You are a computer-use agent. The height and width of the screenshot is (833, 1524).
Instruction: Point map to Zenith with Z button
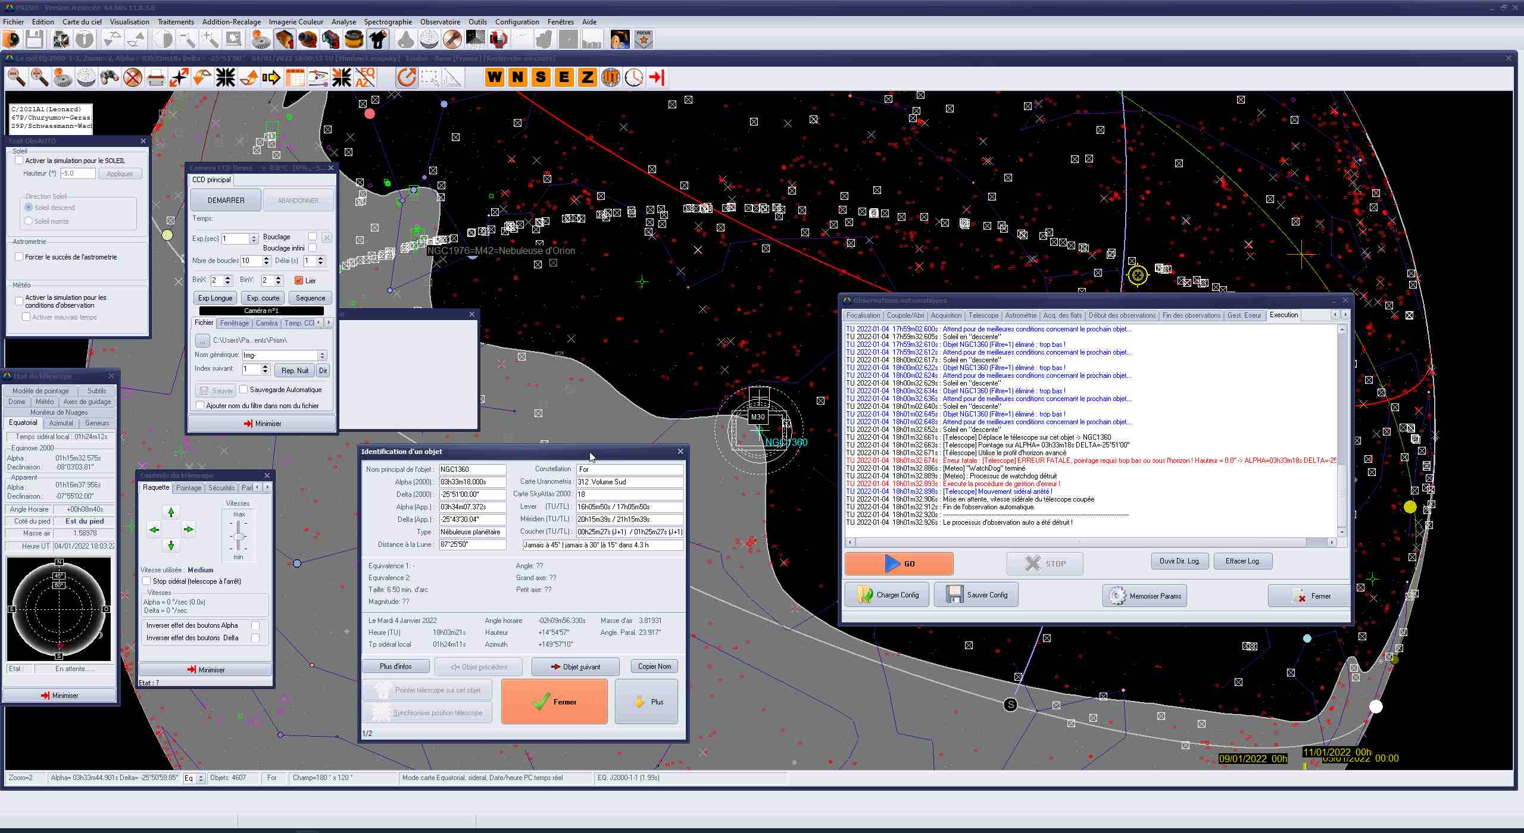pyautogui.click(x=587, y=77)
